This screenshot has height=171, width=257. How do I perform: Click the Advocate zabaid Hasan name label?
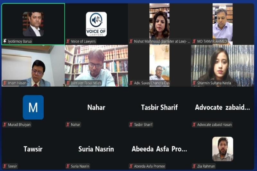[215, 124]
